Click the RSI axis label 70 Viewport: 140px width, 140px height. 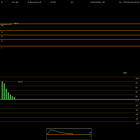2,32
